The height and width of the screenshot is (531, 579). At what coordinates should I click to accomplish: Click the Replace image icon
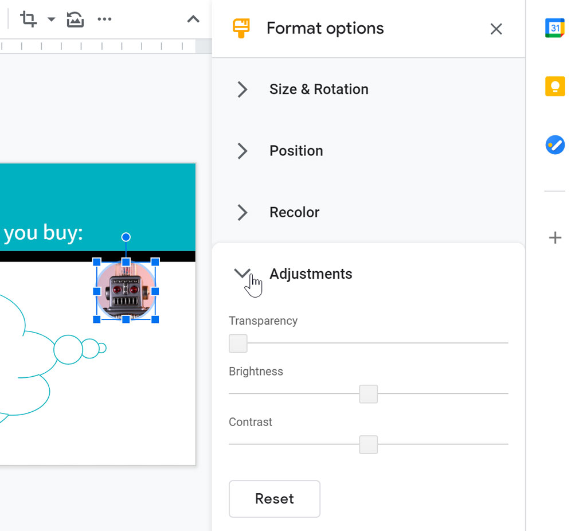click(75, 19)
